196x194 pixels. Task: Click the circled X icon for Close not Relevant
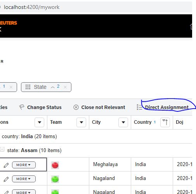click(x=76, y=107)
